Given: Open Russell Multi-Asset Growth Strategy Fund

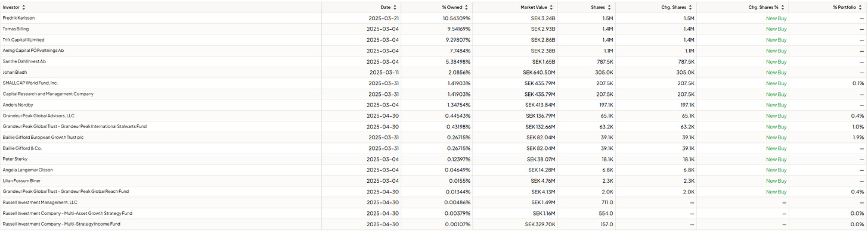Looking at the screenshot, I should pos(67,213).
